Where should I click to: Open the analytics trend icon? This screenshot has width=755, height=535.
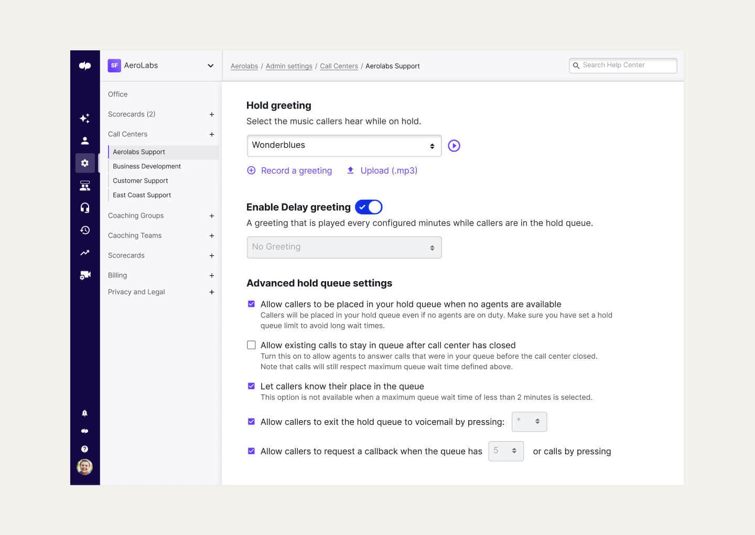click(x=84, y=253)
